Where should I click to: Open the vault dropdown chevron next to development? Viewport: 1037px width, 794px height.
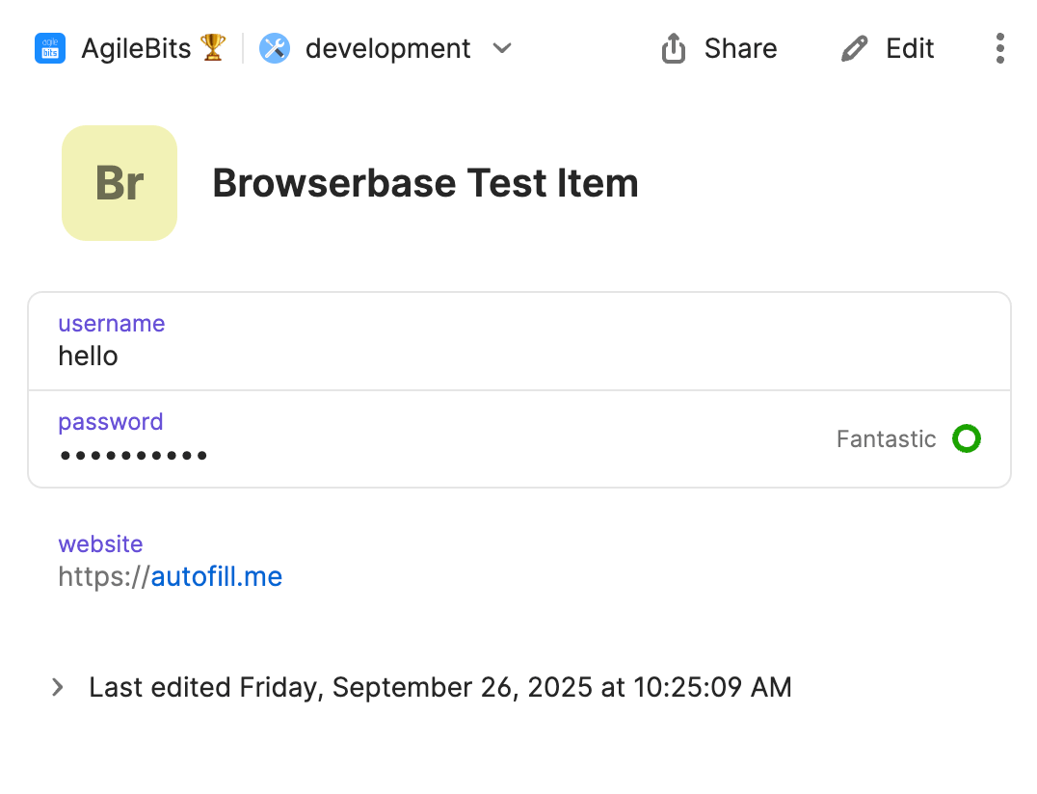[502, 48]
